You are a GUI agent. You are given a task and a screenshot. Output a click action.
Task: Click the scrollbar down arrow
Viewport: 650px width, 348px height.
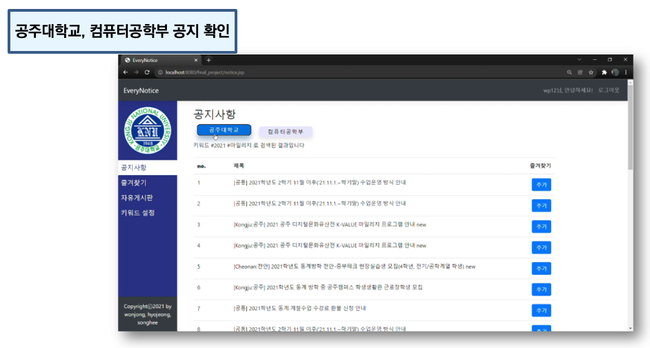[630, 329]
